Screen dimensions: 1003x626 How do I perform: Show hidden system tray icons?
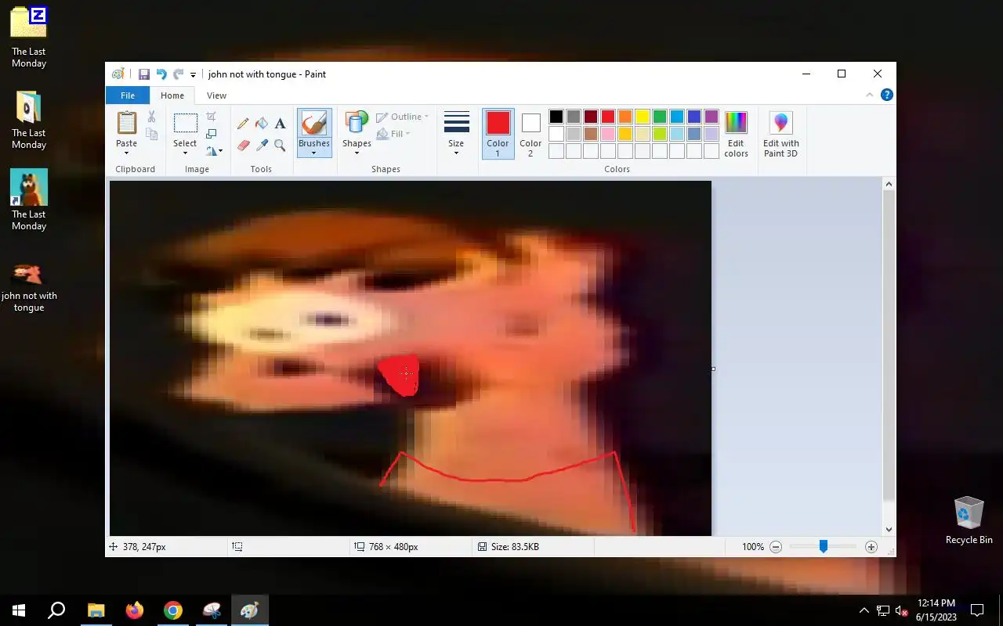[864, 611]
